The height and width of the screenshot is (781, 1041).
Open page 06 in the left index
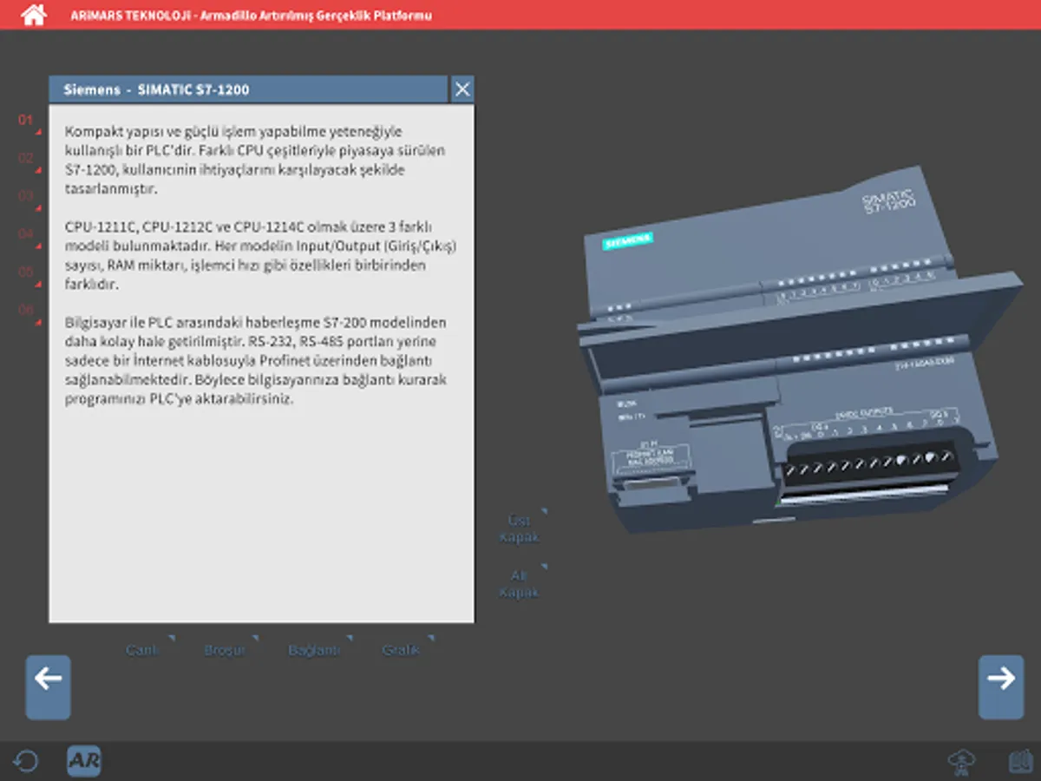tap(26, 310)
